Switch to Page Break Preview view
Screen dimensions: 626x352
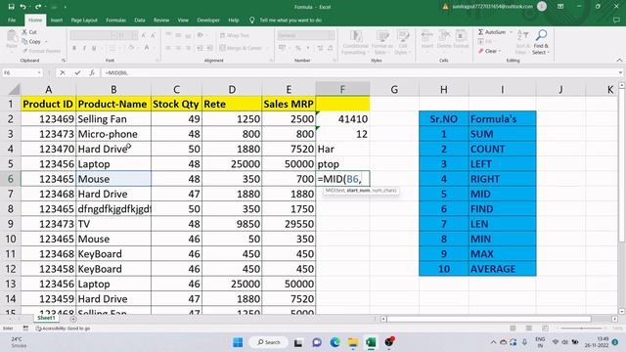tap(545, 329)
